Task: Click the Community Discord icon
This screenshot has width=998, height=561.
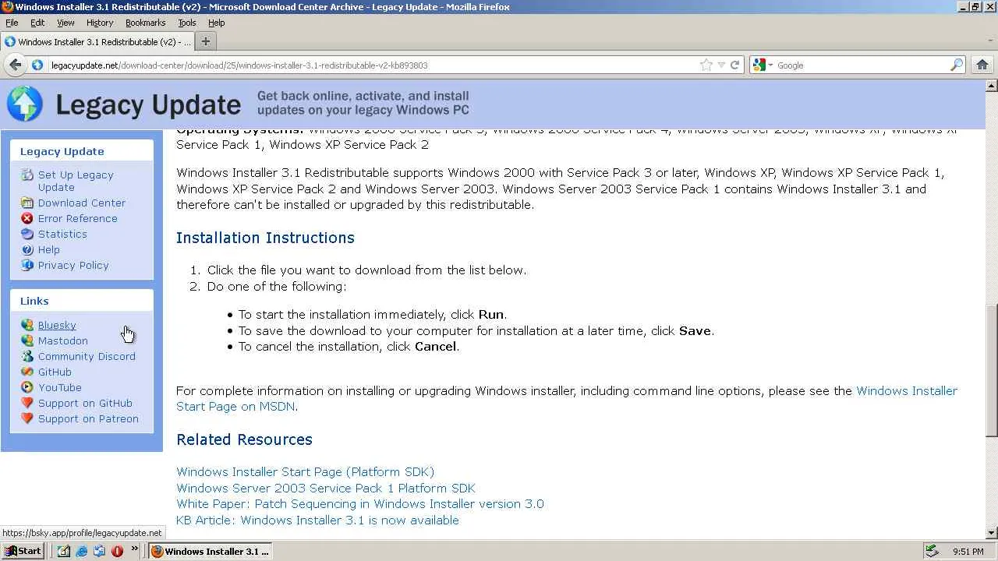Action: point(27,356)
